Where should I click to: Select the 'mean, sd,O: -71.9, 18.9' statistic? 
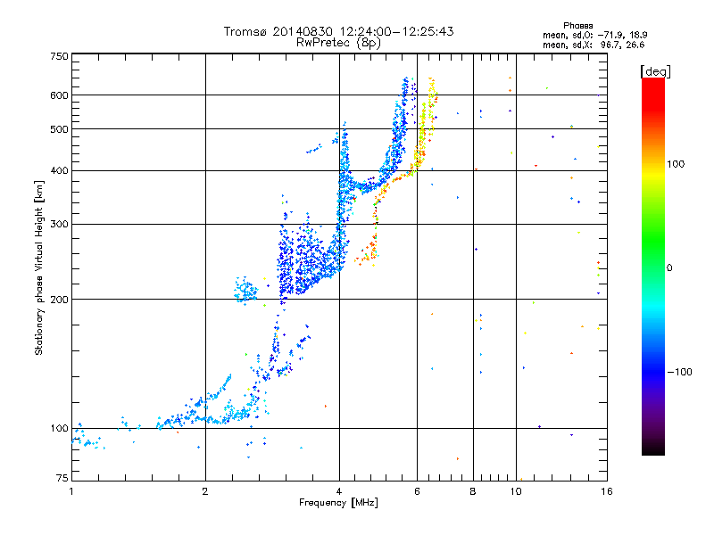point(594,35)
